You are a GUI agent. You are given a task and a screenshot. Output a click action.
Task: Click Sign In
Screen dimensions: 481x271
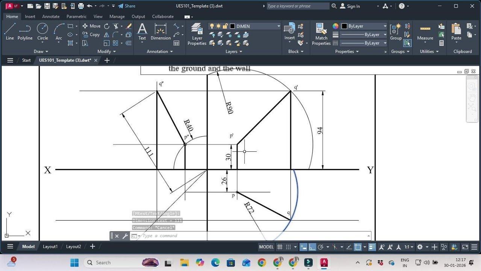pyautogui.click(x=350, y=6)
